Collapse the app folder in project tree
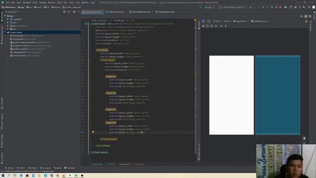Image resolution: width=316 pixels, height=178 pixels. pos(5,16)
